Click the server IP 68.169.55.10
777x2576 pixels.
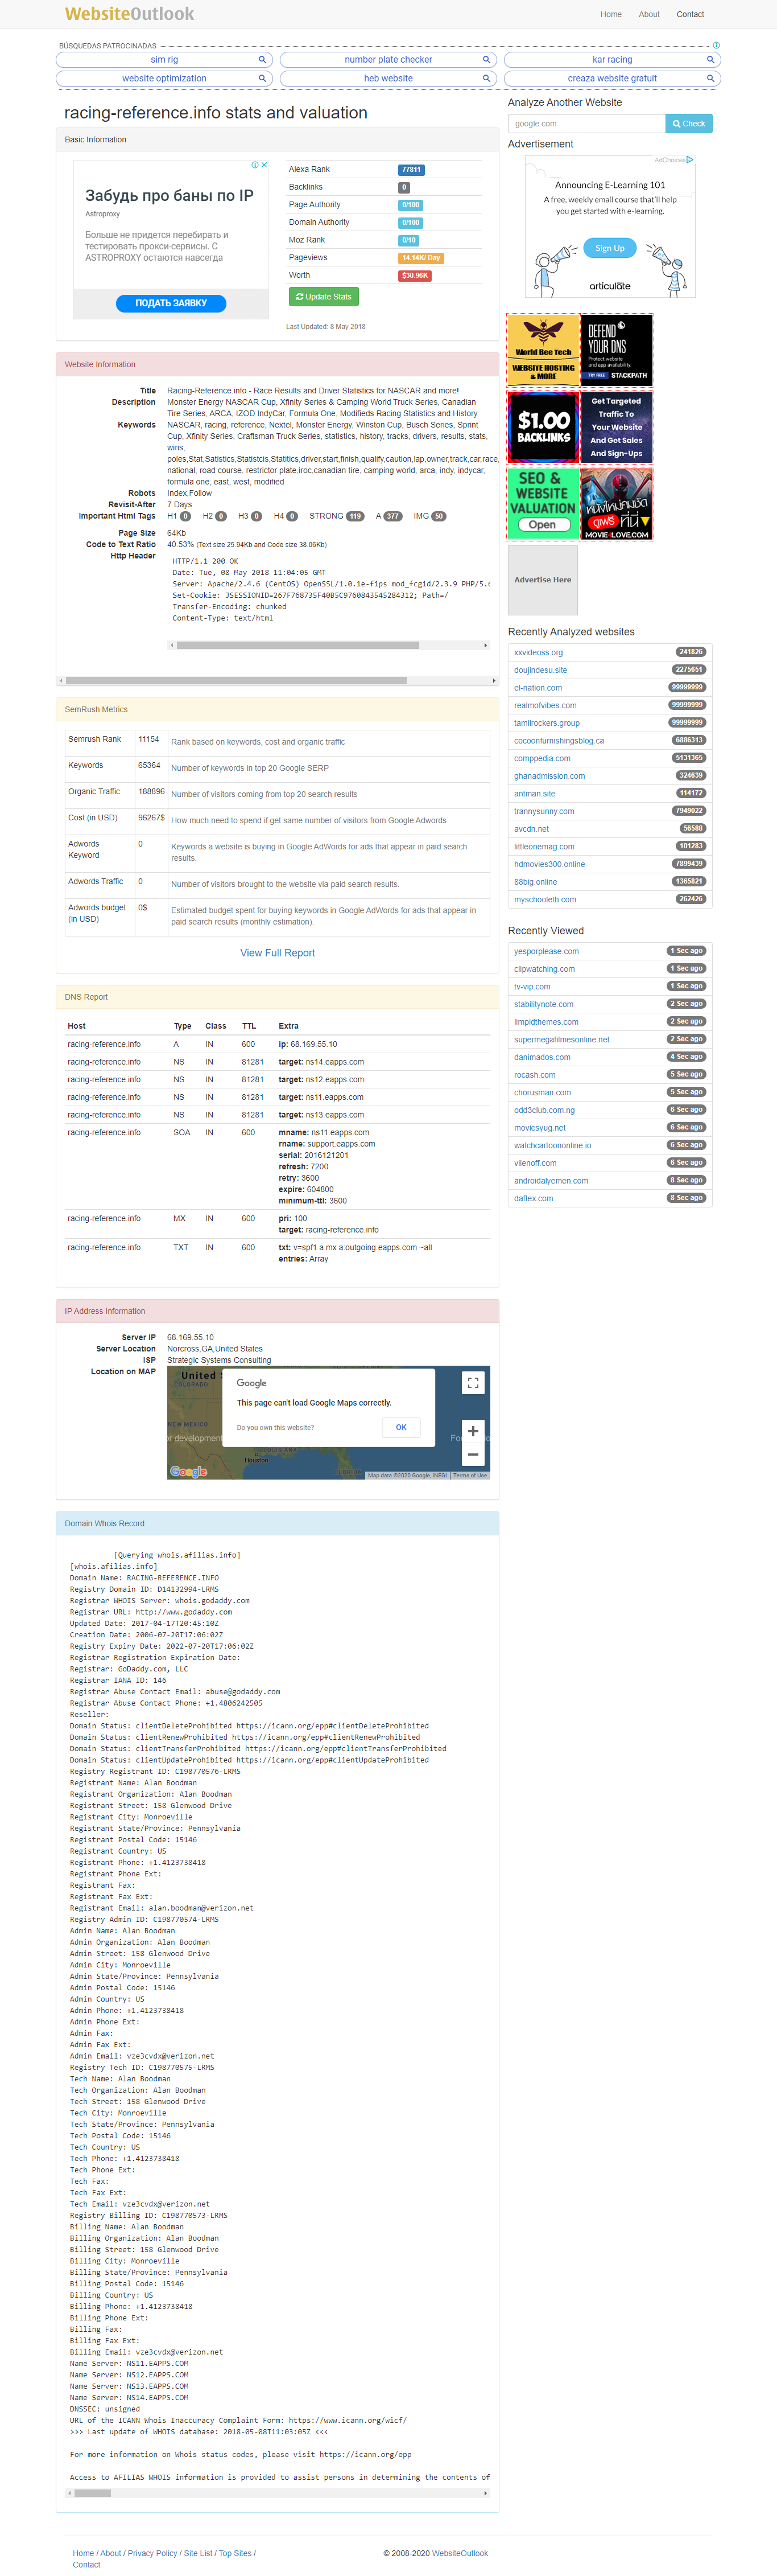[191, 1337]
